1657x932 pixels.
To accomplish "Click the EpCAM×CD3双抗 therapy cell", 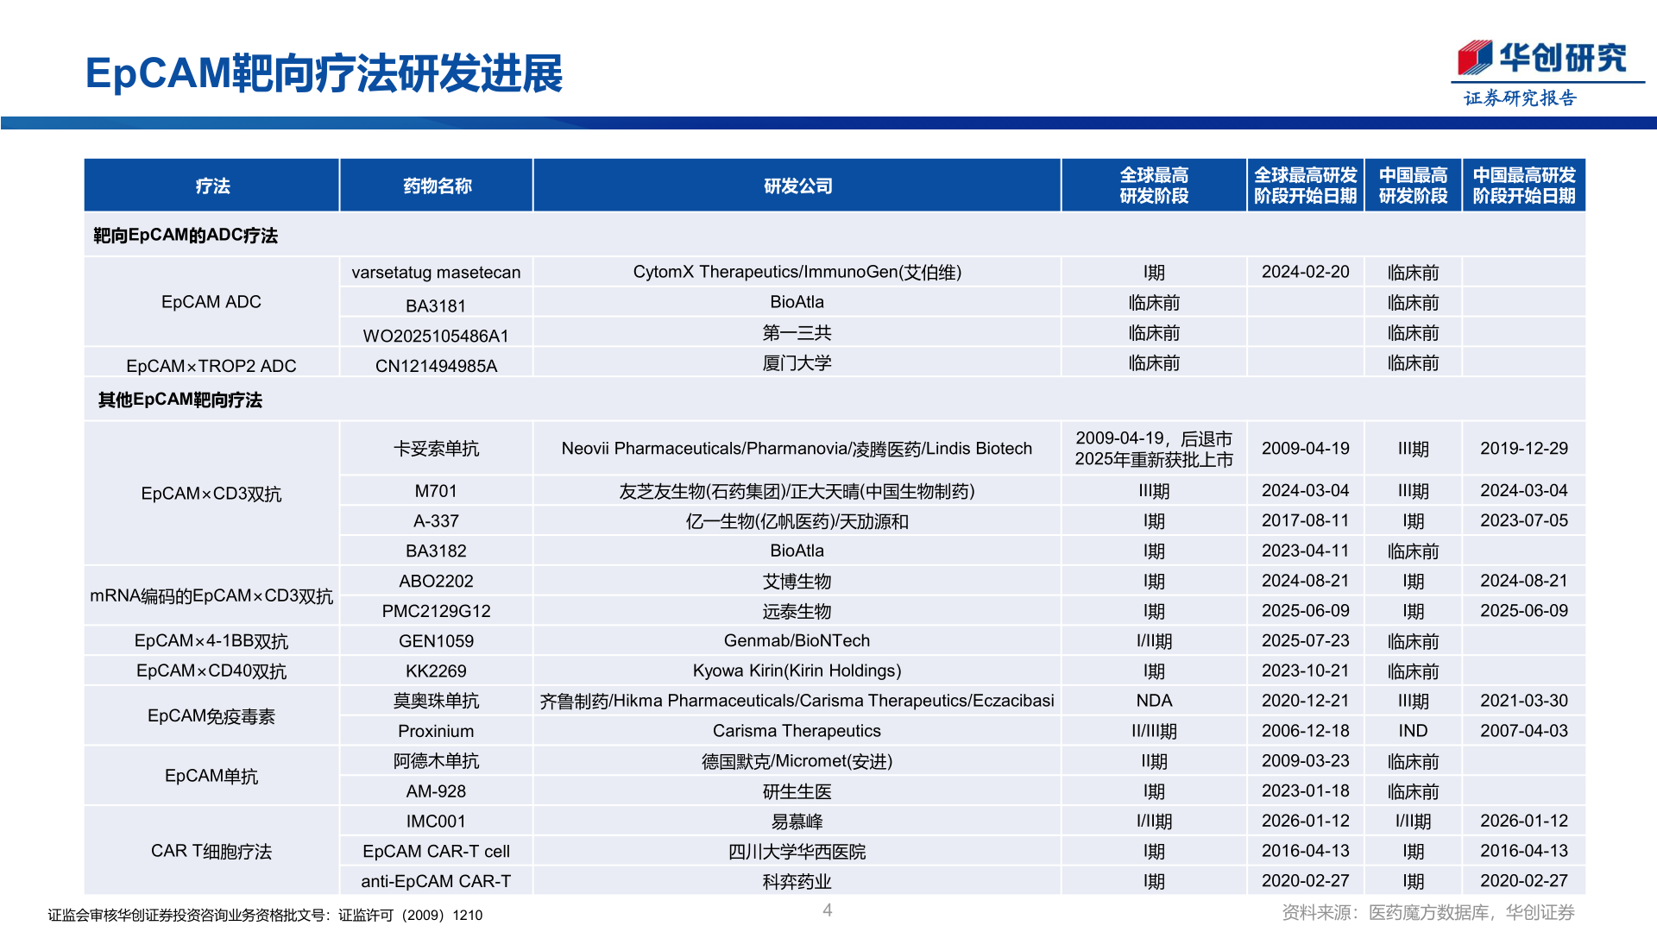I will pos(211,494).
